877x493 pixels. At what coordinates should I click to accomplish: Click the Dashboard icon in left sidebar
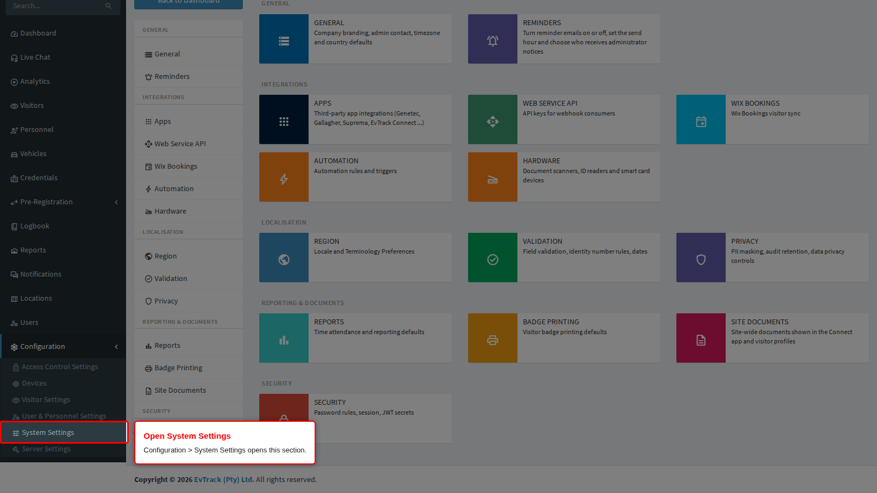14,34
